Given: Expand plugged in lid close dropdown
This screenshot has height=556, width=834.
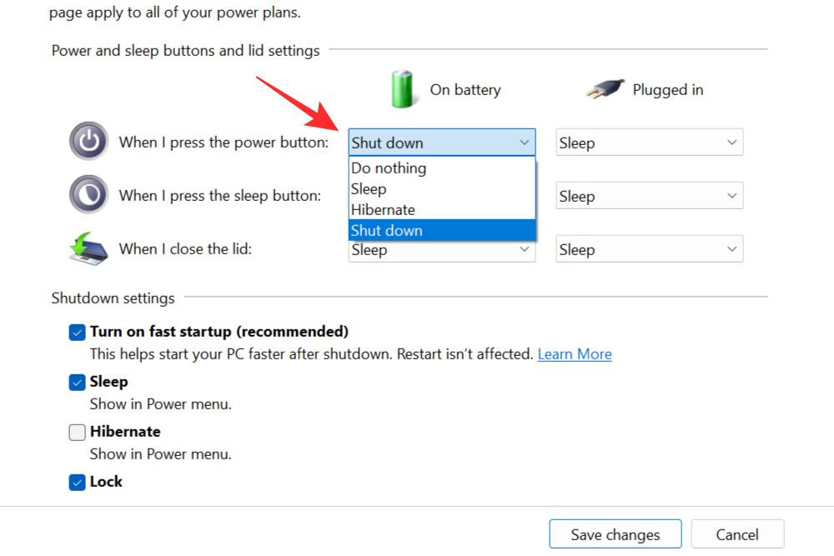Looking at the screenshot, I should (x=649, y=249).
